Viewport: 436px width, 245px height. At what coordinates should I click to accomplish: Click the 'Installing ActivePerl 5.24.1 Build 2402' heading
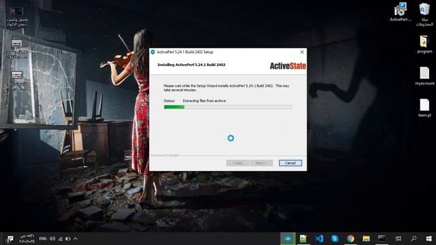click(x=191, y=65)
